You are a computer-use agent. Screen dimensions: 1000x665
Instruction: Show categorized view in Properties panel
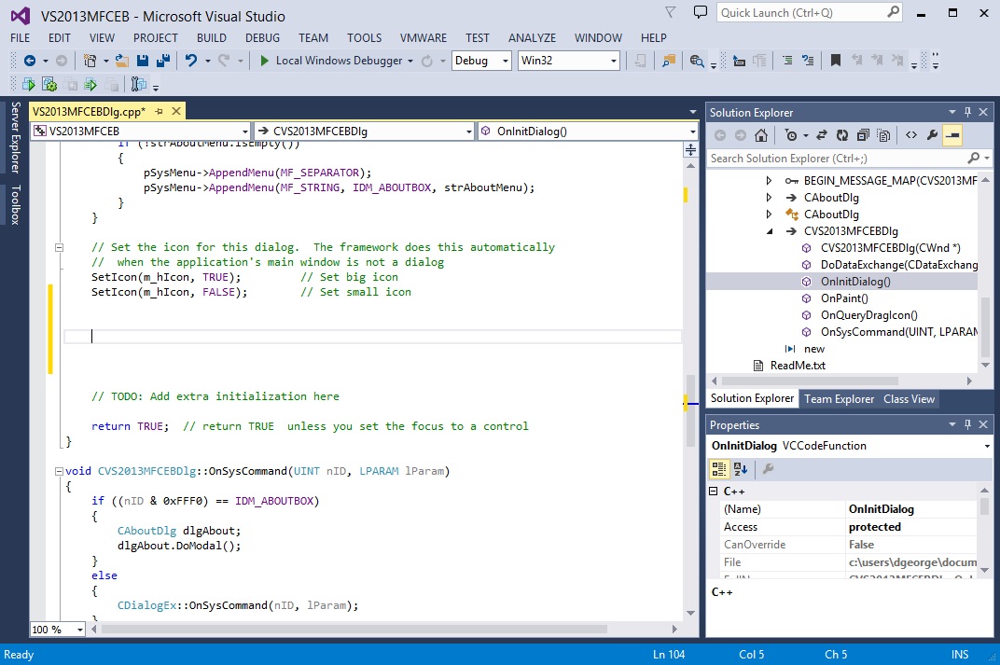tap(718, 469)
